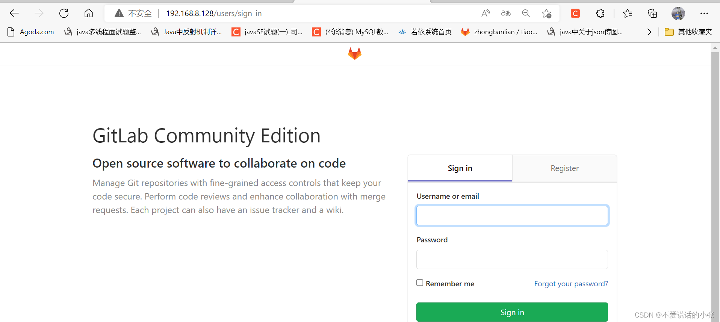
Task: Open the Collections icon
Action: (652, 14)
